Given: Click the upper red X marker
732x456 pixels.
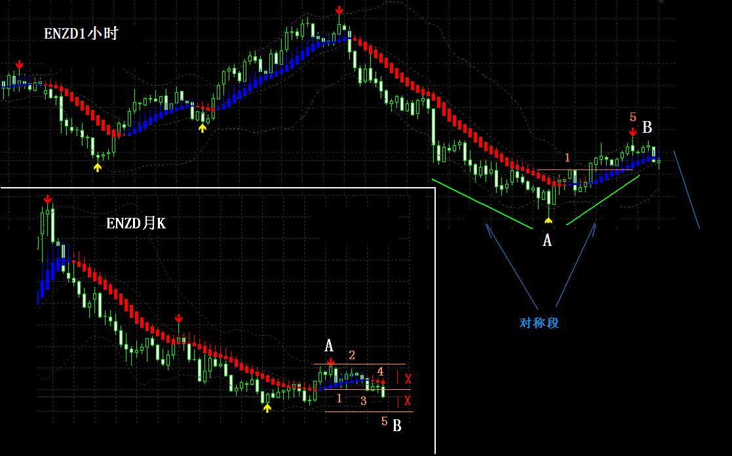Looking at the screenshot, I should pyautogui.click(x=408, y=379).
